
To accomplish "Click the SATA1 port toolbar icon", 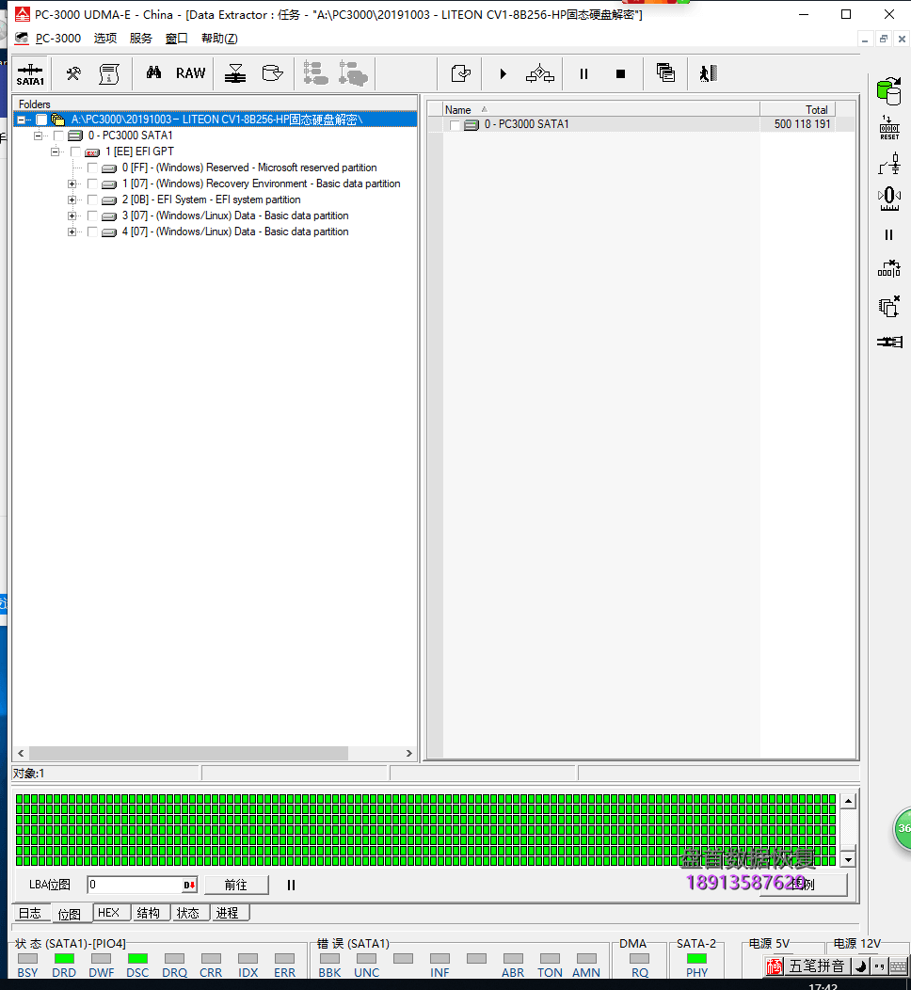I will pyautogui.click(x=30, y=73).
